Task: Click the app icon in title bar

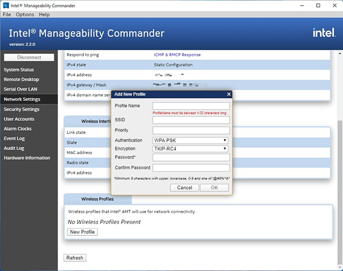Action: pos(6,6)
